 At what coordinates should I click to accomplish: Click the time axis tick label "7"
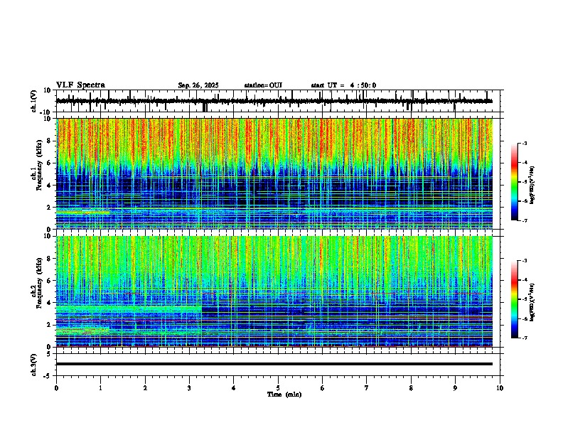click(367, 388)
